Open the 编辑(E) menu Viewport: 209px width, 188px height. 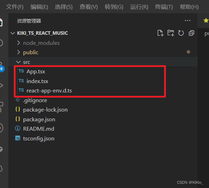tap(39, 7)
